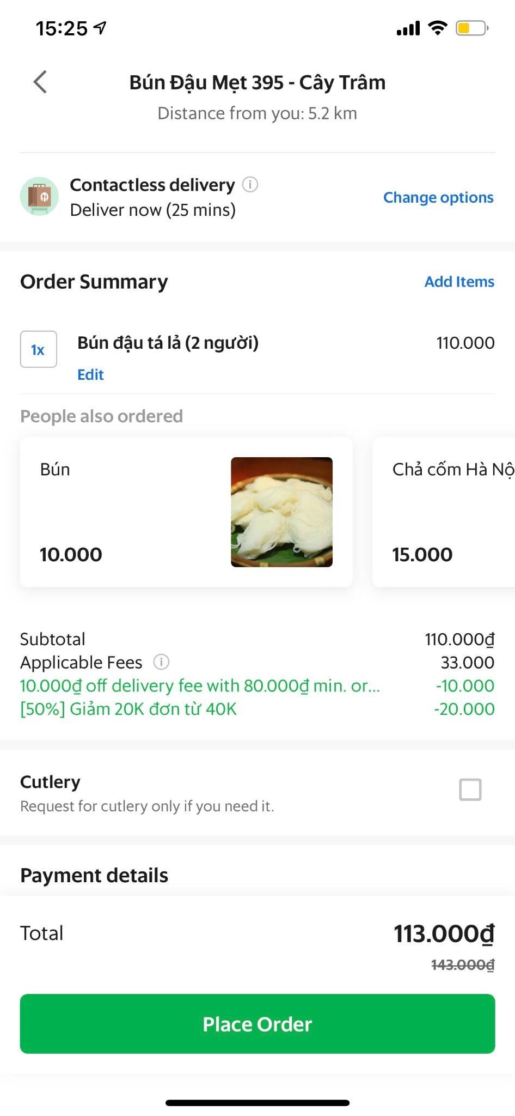Tap the 10.000đ off delivery fee promo
The height and width of the screenshot is (1116, 515).
click(200, 686)
